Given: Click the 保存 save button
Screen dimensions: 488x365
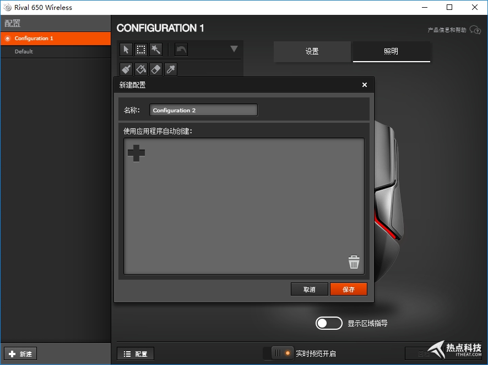Looking at the screenshot, I should (x=348, y=290).
